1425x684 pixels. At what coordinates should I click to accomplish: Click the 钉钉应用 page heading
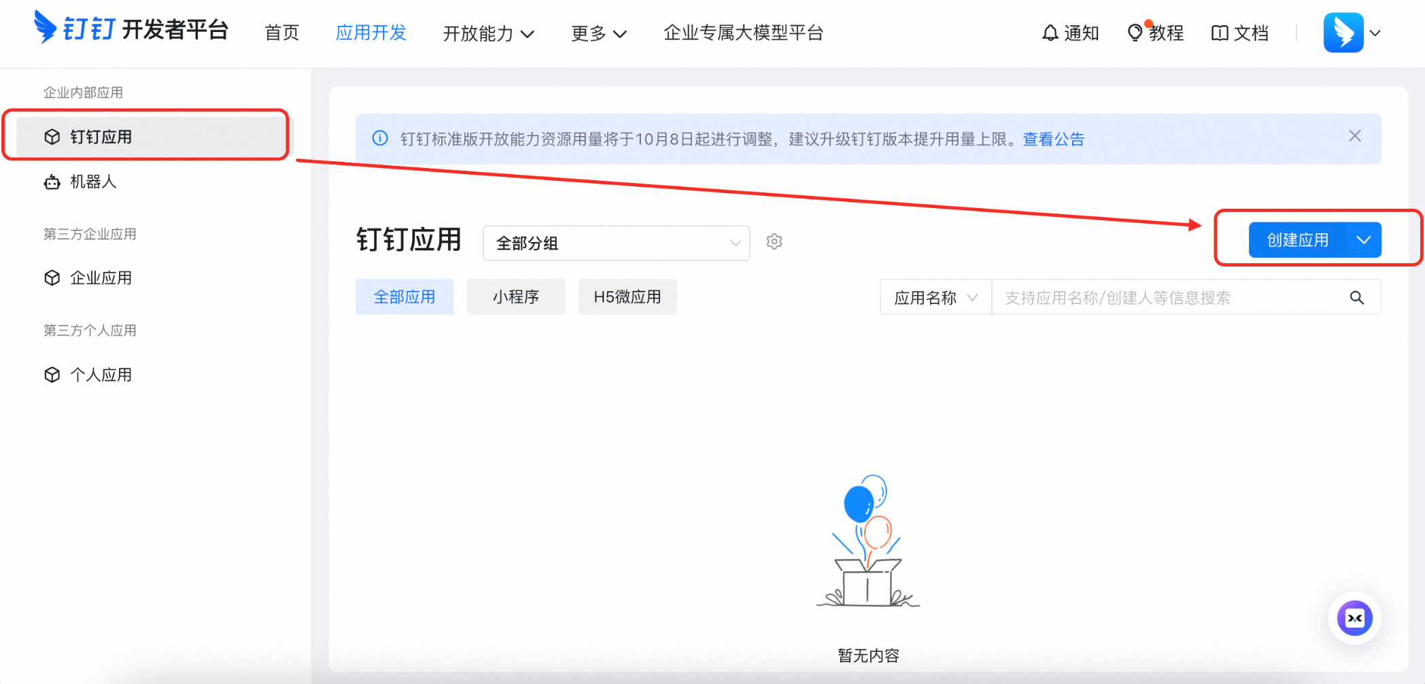coord(409,240)
